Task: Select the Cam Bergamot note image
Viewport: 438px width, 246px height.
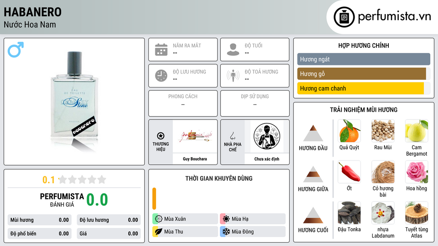Action: click(x=417, y=131)
